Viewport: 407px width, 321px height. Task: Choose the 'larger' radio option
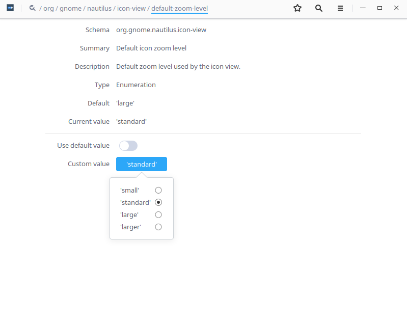coord(158,227)
